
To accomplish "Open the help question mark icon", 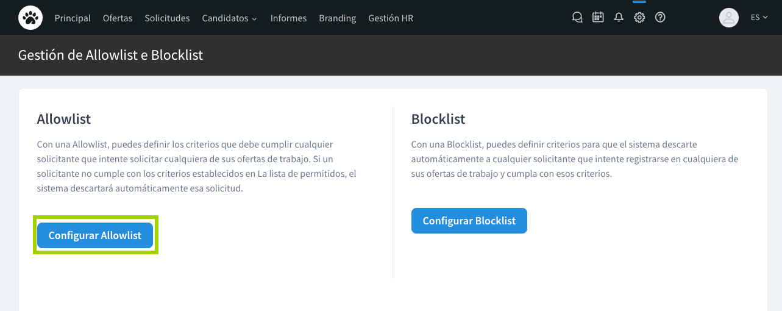I will coord(660,18).
